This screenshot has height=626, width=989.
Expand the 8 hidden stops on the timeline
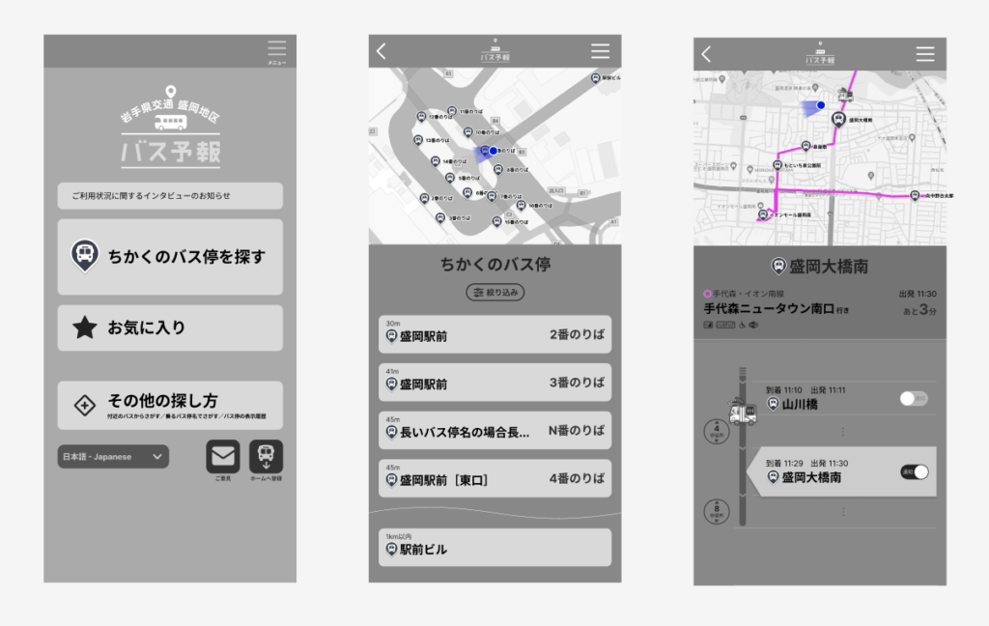pyautogui.click(x=718, y=512)
